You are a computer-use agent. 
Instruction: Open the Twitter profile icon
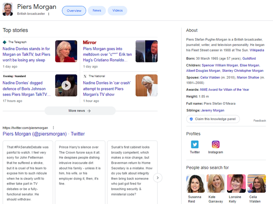pyautogui.click(x=194, y=144)
